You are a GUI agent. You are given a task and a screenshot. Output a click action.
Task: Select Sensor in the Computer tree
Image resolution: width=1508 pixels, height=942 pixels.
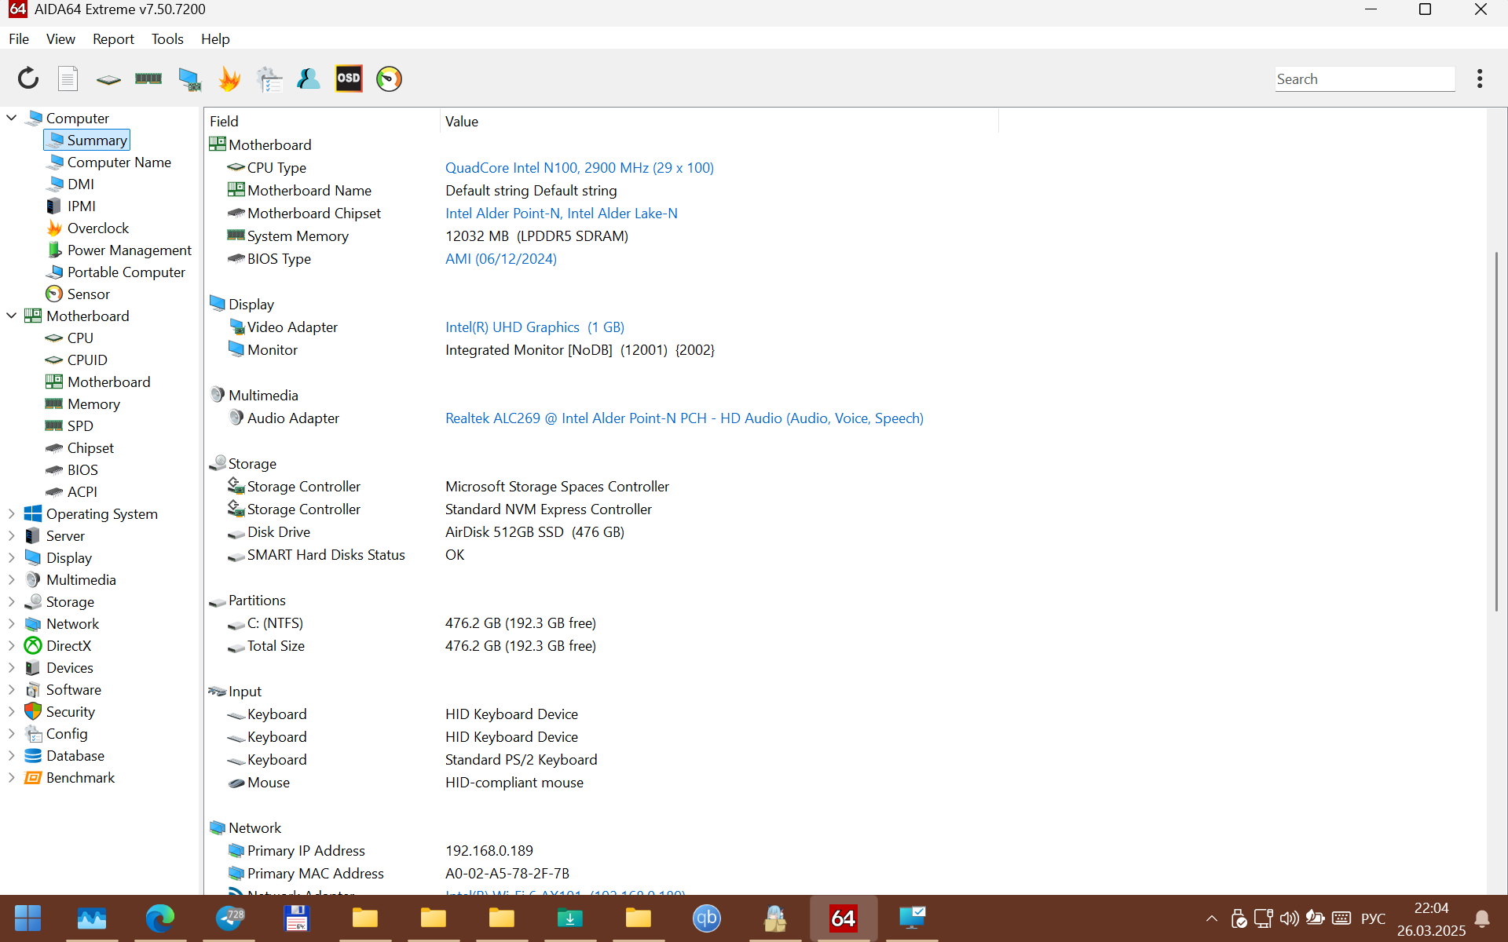(88, 294)
